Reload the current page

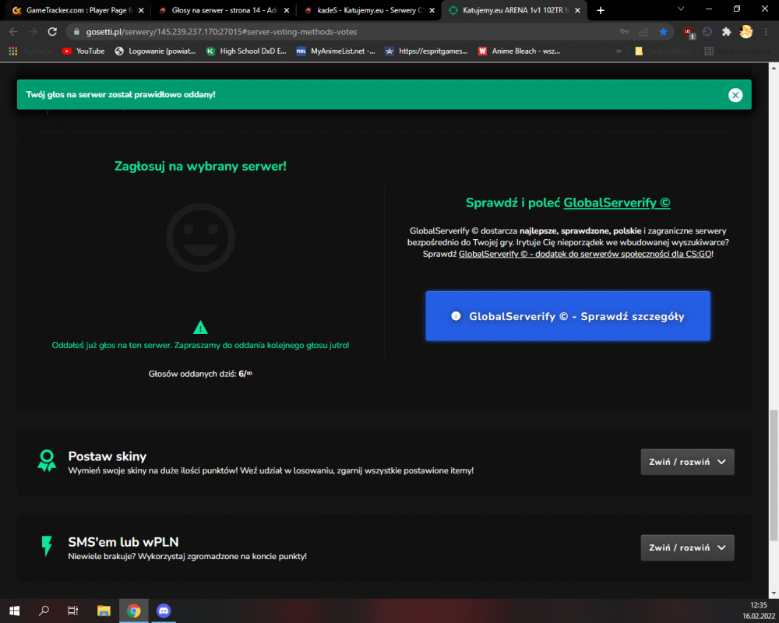click(52, 32)
